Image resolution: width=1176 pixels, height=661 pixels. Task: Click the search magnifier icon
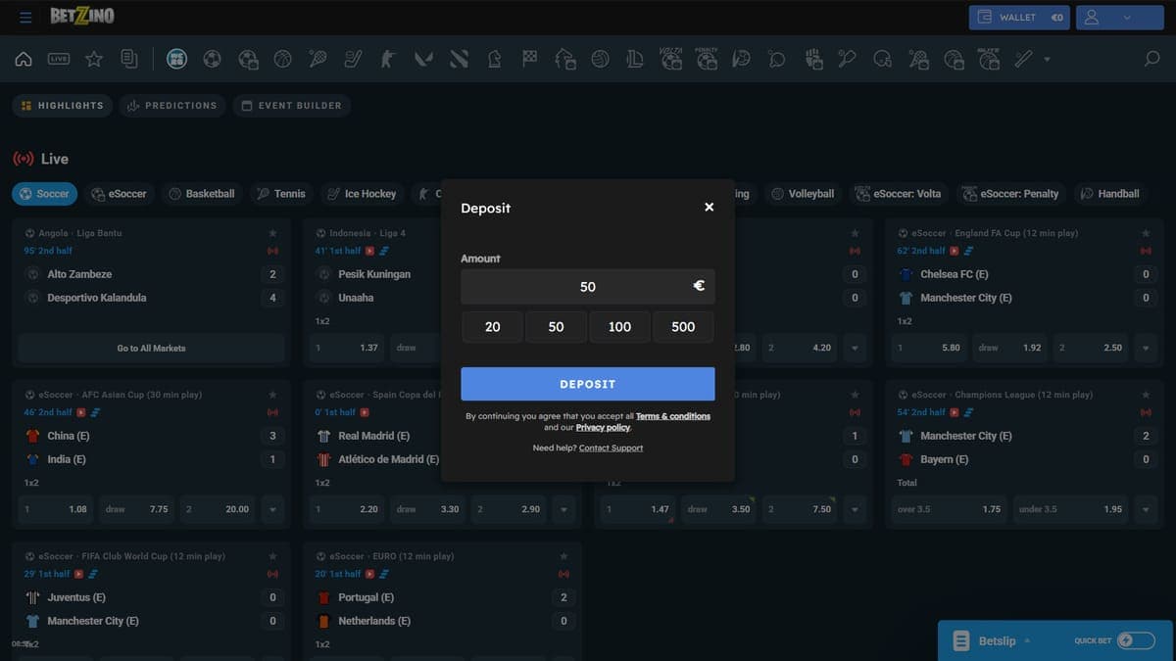(x=1152, y=59)
